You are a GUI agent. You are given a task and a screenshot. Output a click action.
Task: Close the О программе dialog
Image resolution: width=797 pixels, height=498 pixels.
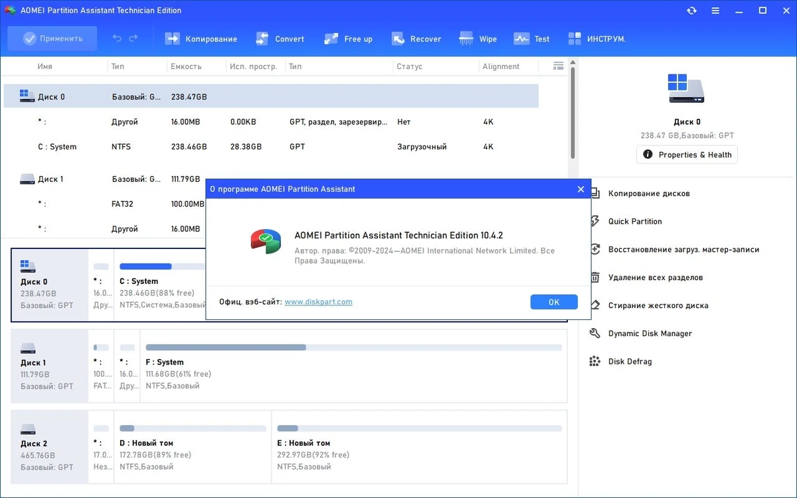click(580, 189)
